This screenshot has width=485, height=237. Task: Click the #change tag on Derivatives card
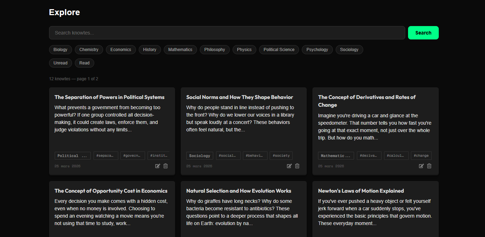tap(421, 156)
